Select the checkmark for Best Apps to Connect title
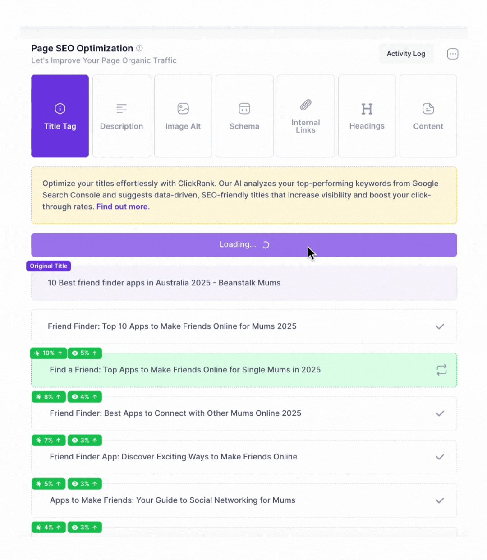 tap(440, 413)
